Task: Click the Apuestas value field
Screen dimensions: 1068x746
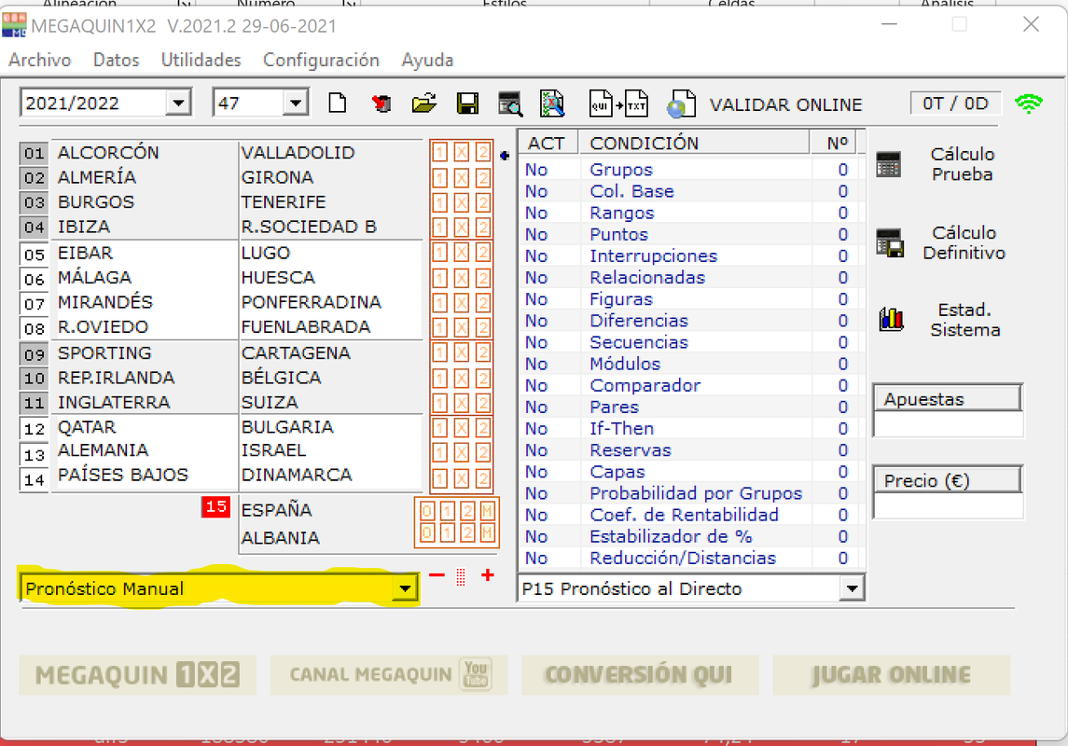Action: pyautogui.click(x=948, y=424)
